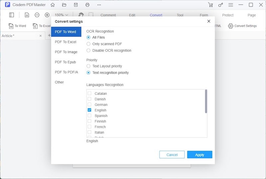The height and width of the screenshot is (179, 266).
Task: Open the shopping cart icon
Action: click(210, 5)
